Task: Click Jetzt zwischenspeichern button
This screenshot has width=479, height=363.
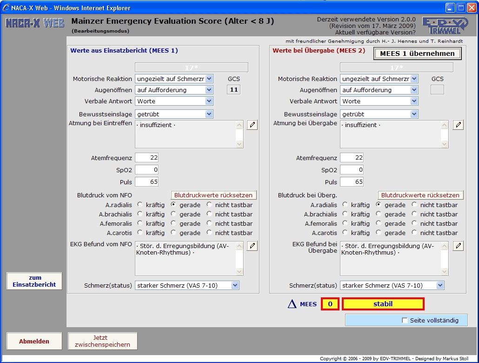Action: (103, 341)
